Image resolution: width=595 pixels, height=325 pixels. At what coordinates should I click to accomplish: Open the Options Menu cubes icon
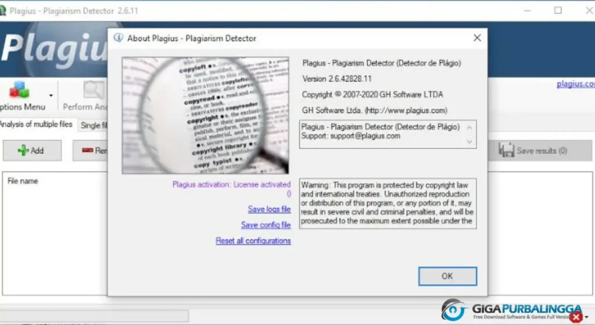tap(19, 90)
